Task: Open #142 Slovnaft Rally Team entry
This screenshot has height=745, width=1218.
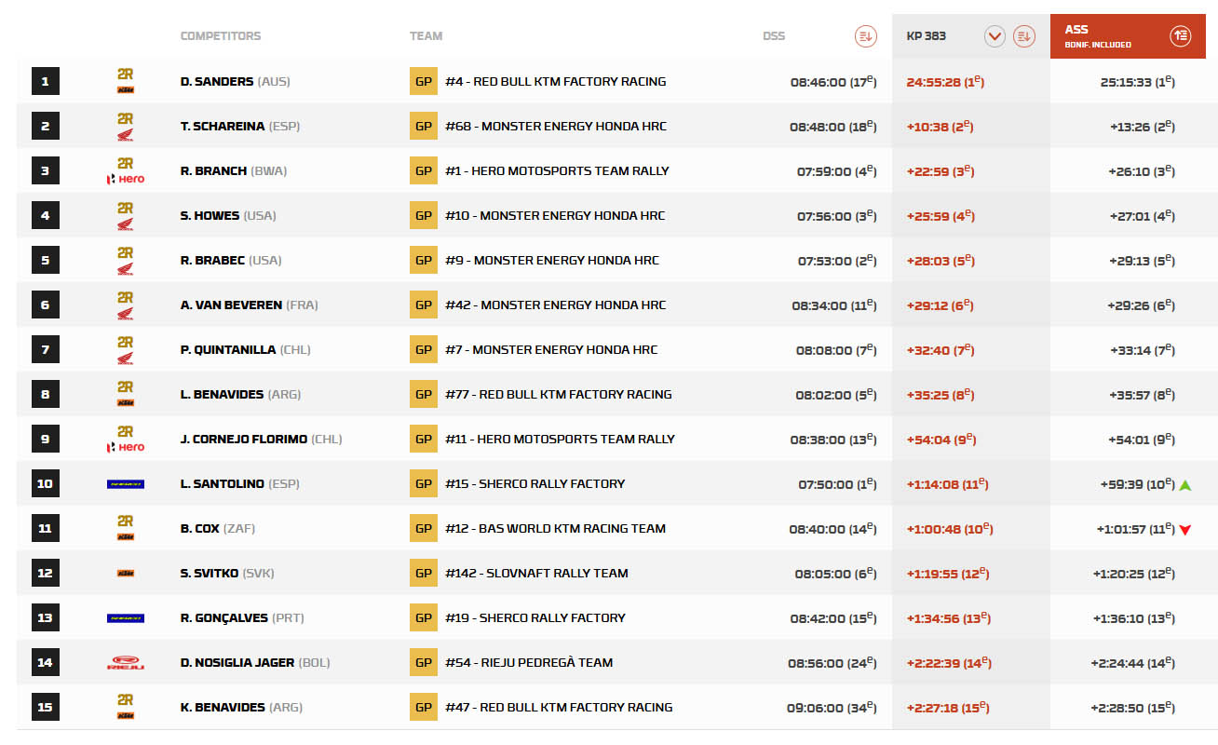Action: tap(536, 574)
